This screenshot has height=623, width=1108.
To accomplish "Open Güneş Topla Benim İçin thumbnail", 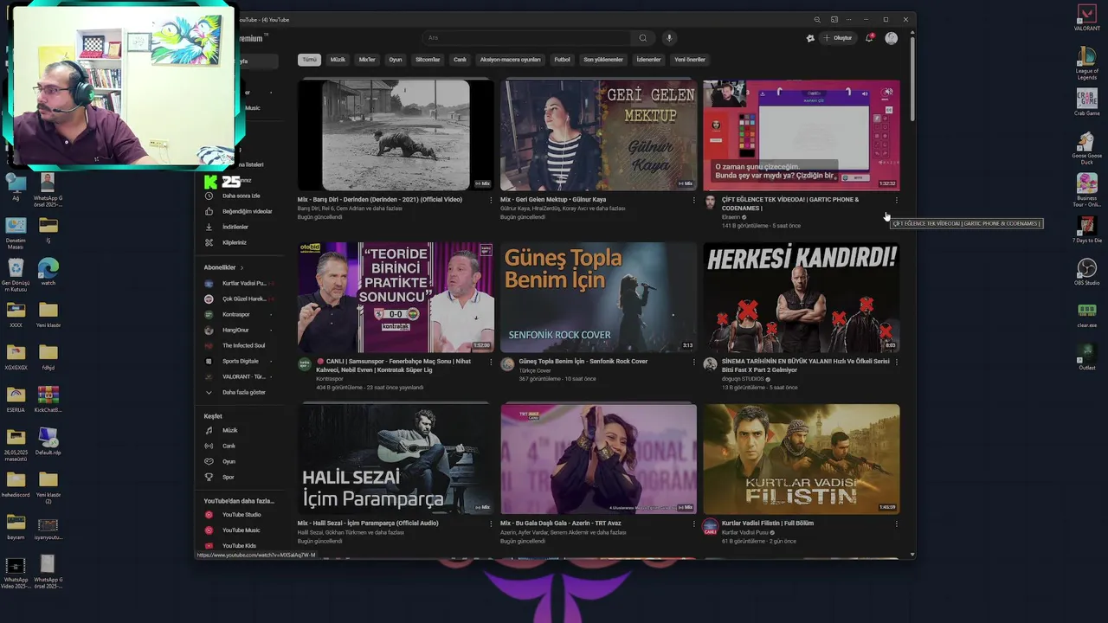I will click(x=598, y=297).
